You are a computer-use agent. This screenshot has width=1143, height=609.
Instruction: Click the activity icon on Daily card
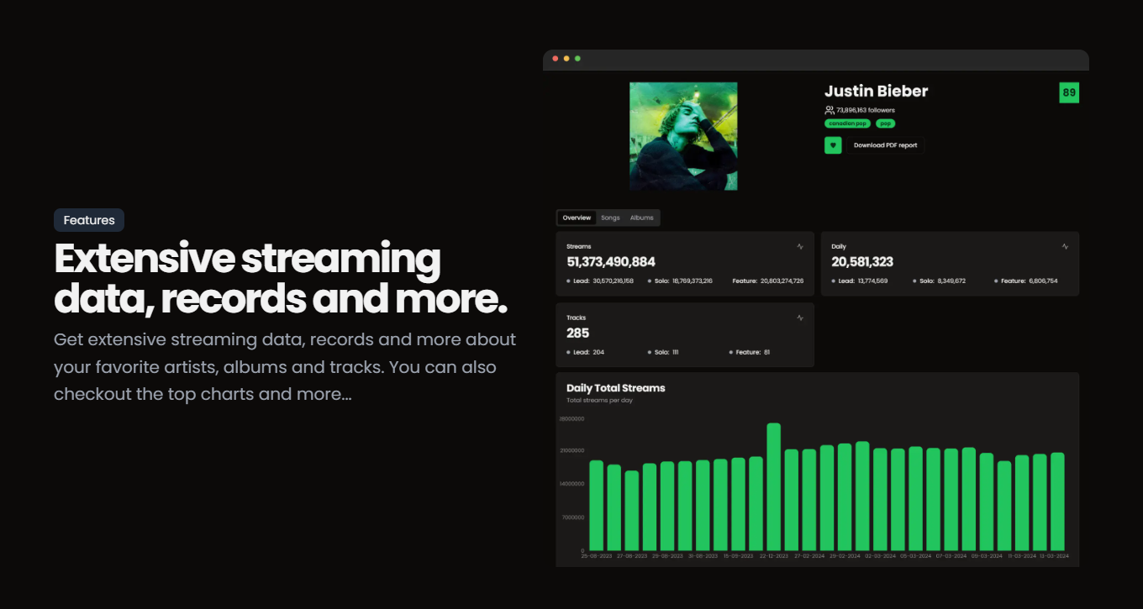coord(1065,246)
